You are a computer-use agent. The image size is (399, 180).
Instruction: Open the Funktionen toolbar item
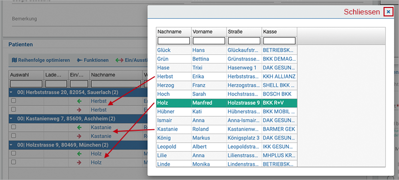coord(93,60)
